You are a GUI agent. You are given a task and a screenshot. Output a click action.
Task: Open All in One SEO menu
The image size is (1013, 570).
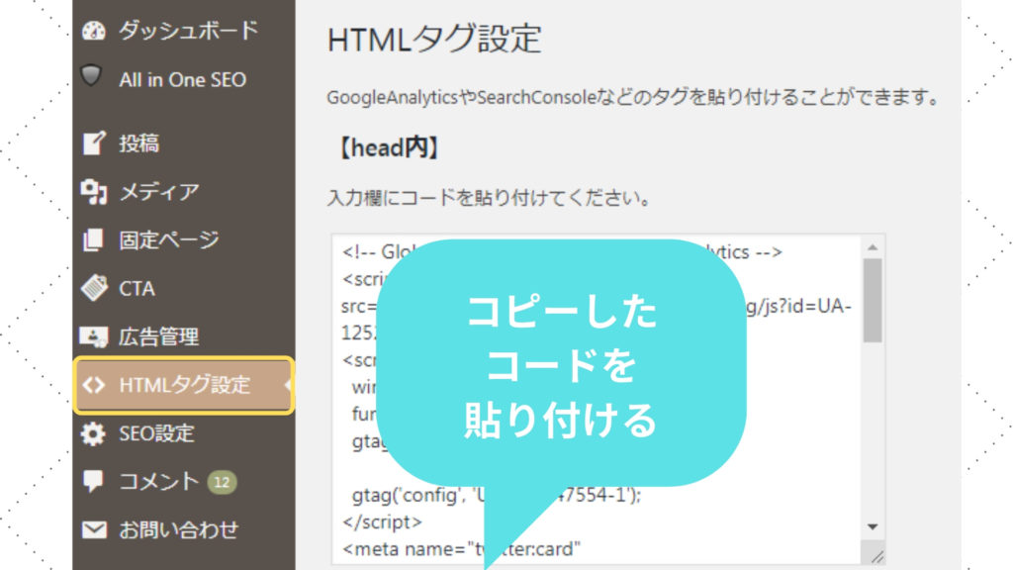[184, 79]
